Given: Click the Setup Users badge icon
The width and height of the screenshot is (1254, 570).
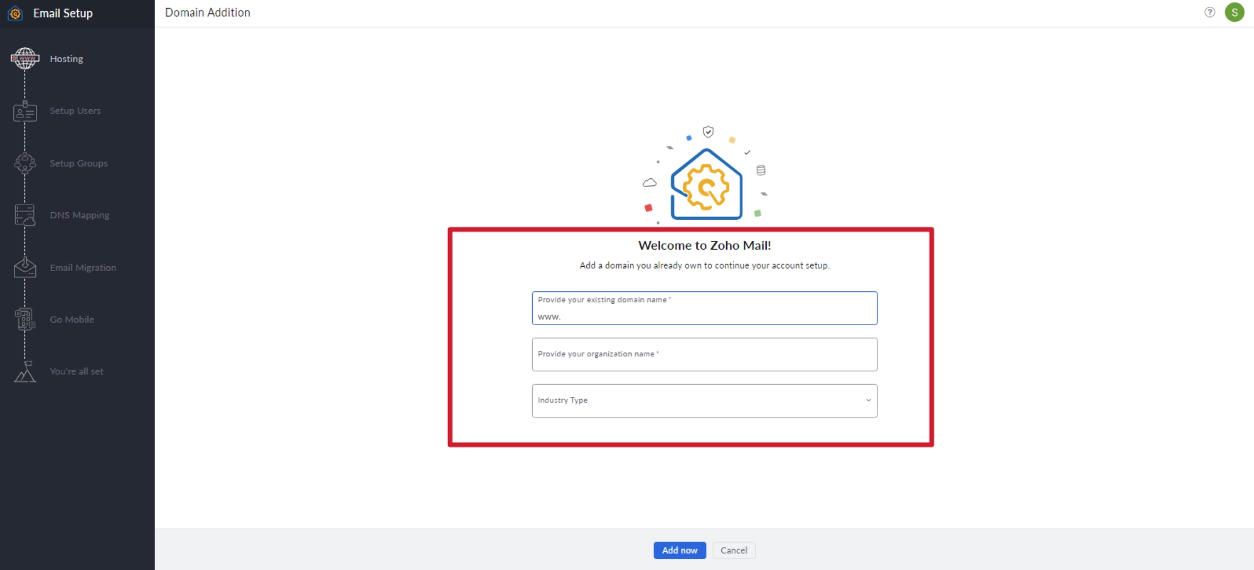Looking at the screenshot, I should tap(25, 111).
